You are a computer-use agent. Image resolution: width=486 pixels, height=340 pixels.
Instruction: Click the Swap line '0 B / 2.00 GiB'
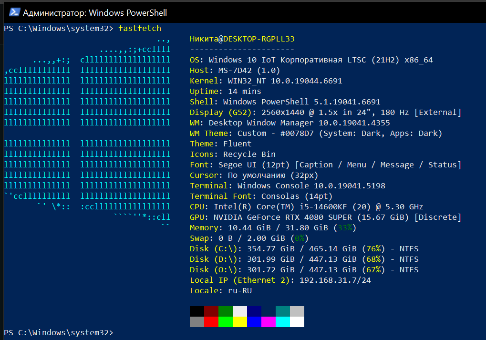pyautogui.click(x=249, y=238)
